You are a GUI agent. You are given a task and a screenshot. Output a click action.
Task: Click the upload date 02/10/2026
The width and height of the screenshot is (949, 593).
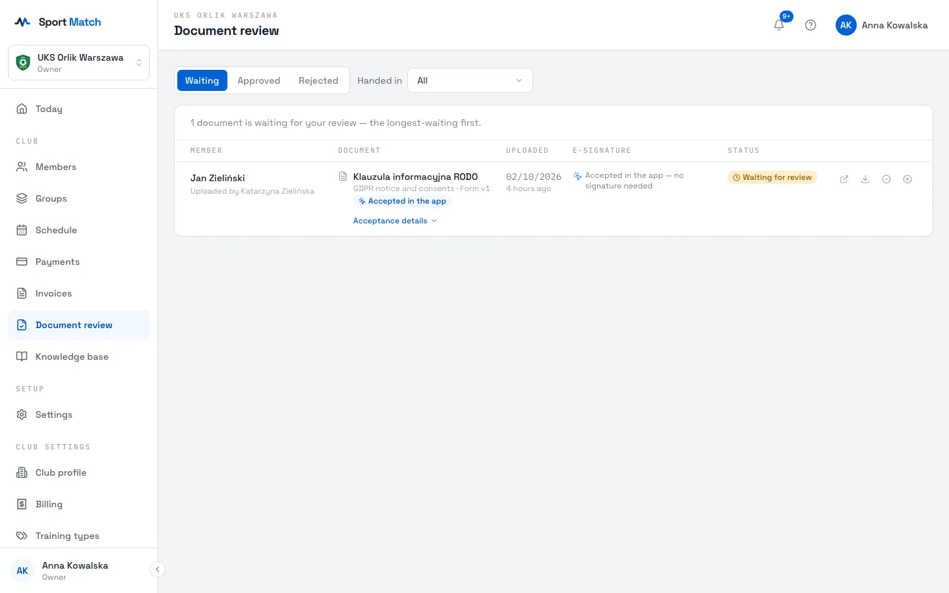[534, 177]
